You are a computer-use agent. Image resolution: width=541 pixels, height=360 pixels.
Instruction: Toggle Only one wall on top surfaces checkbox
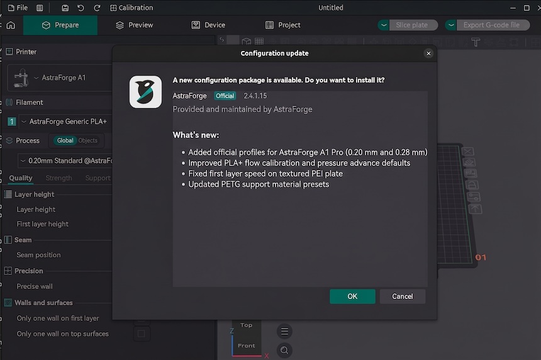tap(142, 334)
